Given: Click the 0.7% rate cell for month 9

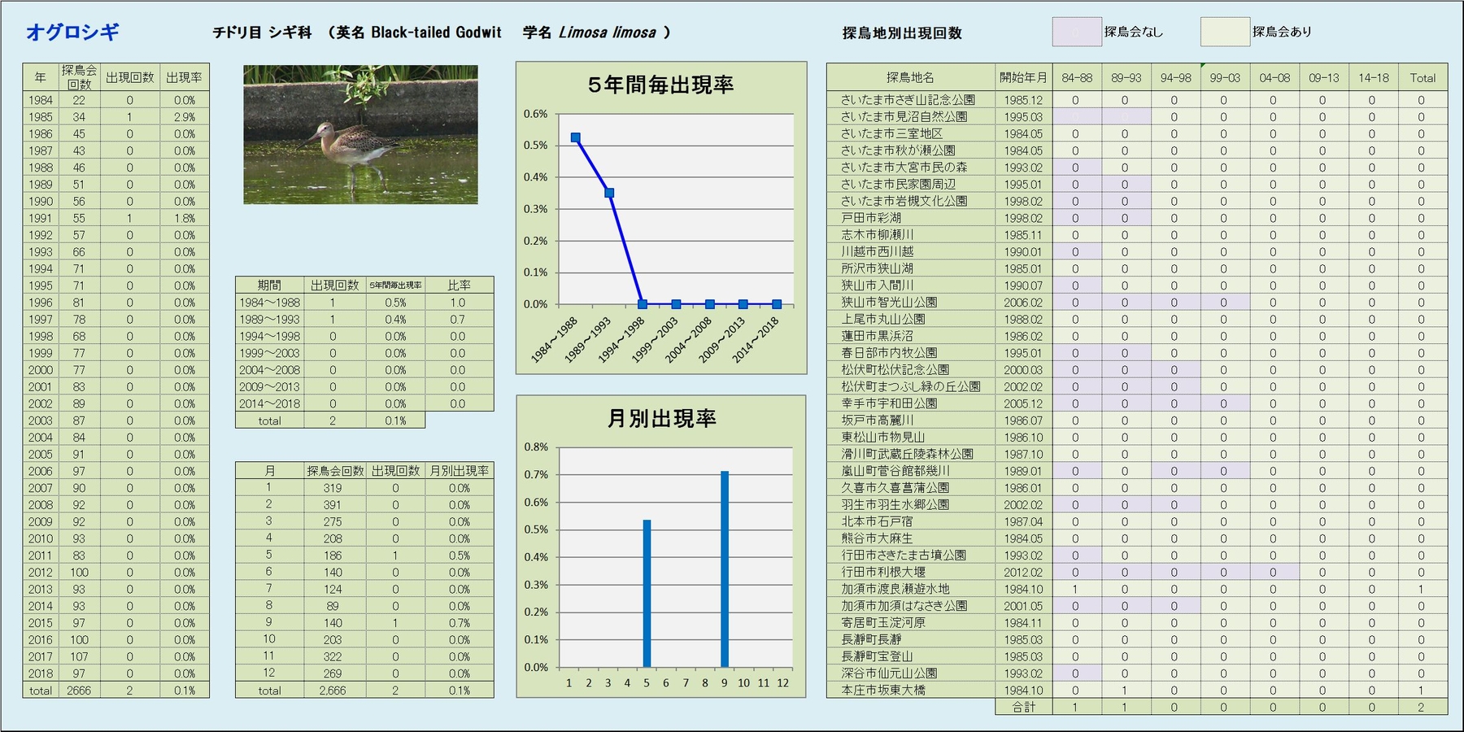Looking at the screenshot, I should click(x=459, y=623).
